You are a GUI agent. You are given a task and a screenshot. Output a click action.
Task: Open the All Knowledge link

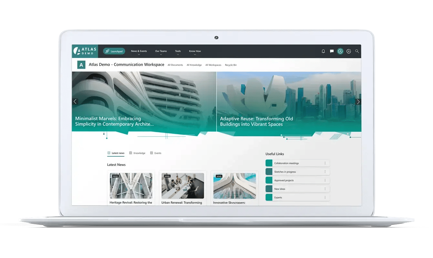point(194,65)
